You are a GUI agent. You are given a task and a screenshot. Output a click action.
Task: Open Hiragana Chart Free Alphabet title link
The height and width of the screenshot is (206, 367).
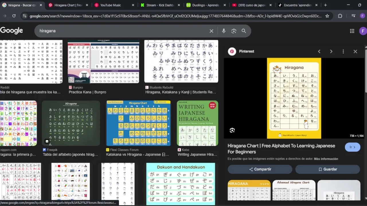tap(281, 149)
